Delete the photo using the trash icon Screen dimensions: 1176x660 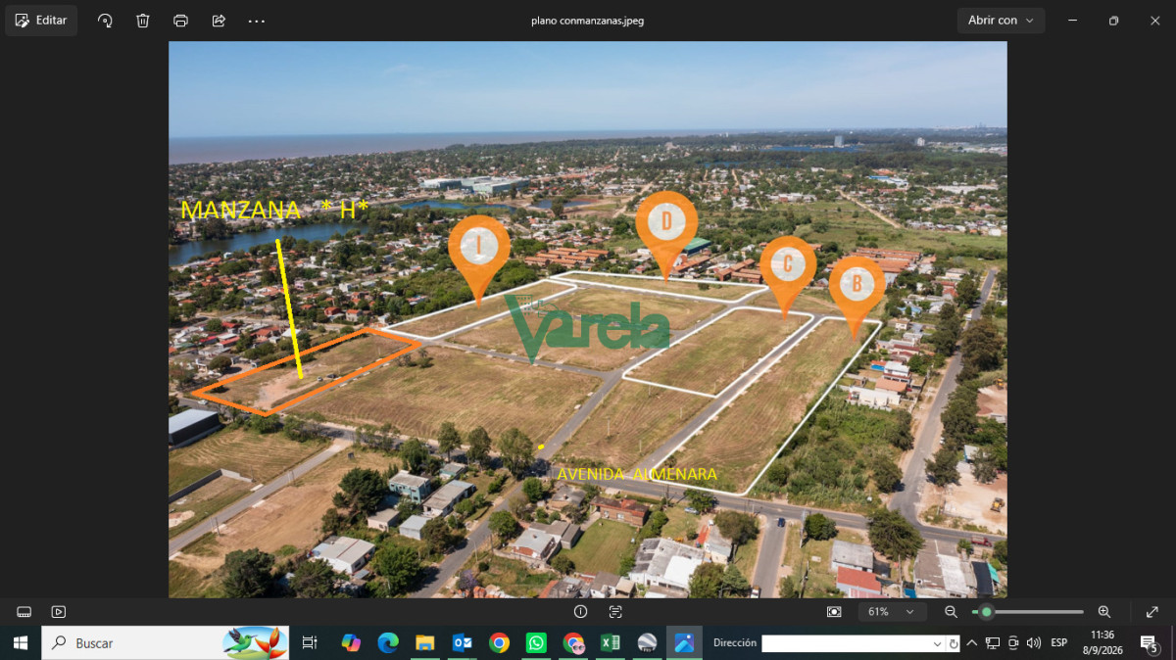(x=143, y=21)
